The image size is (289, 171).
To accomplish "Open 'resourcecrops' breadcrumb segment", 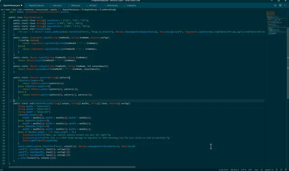I will (x=42, y=9).
